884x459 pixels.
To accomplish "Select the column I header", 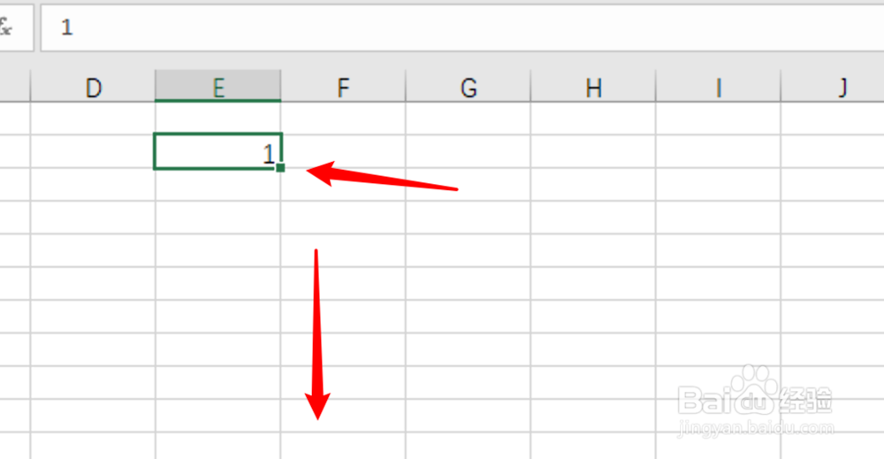I will coord(719,87).
